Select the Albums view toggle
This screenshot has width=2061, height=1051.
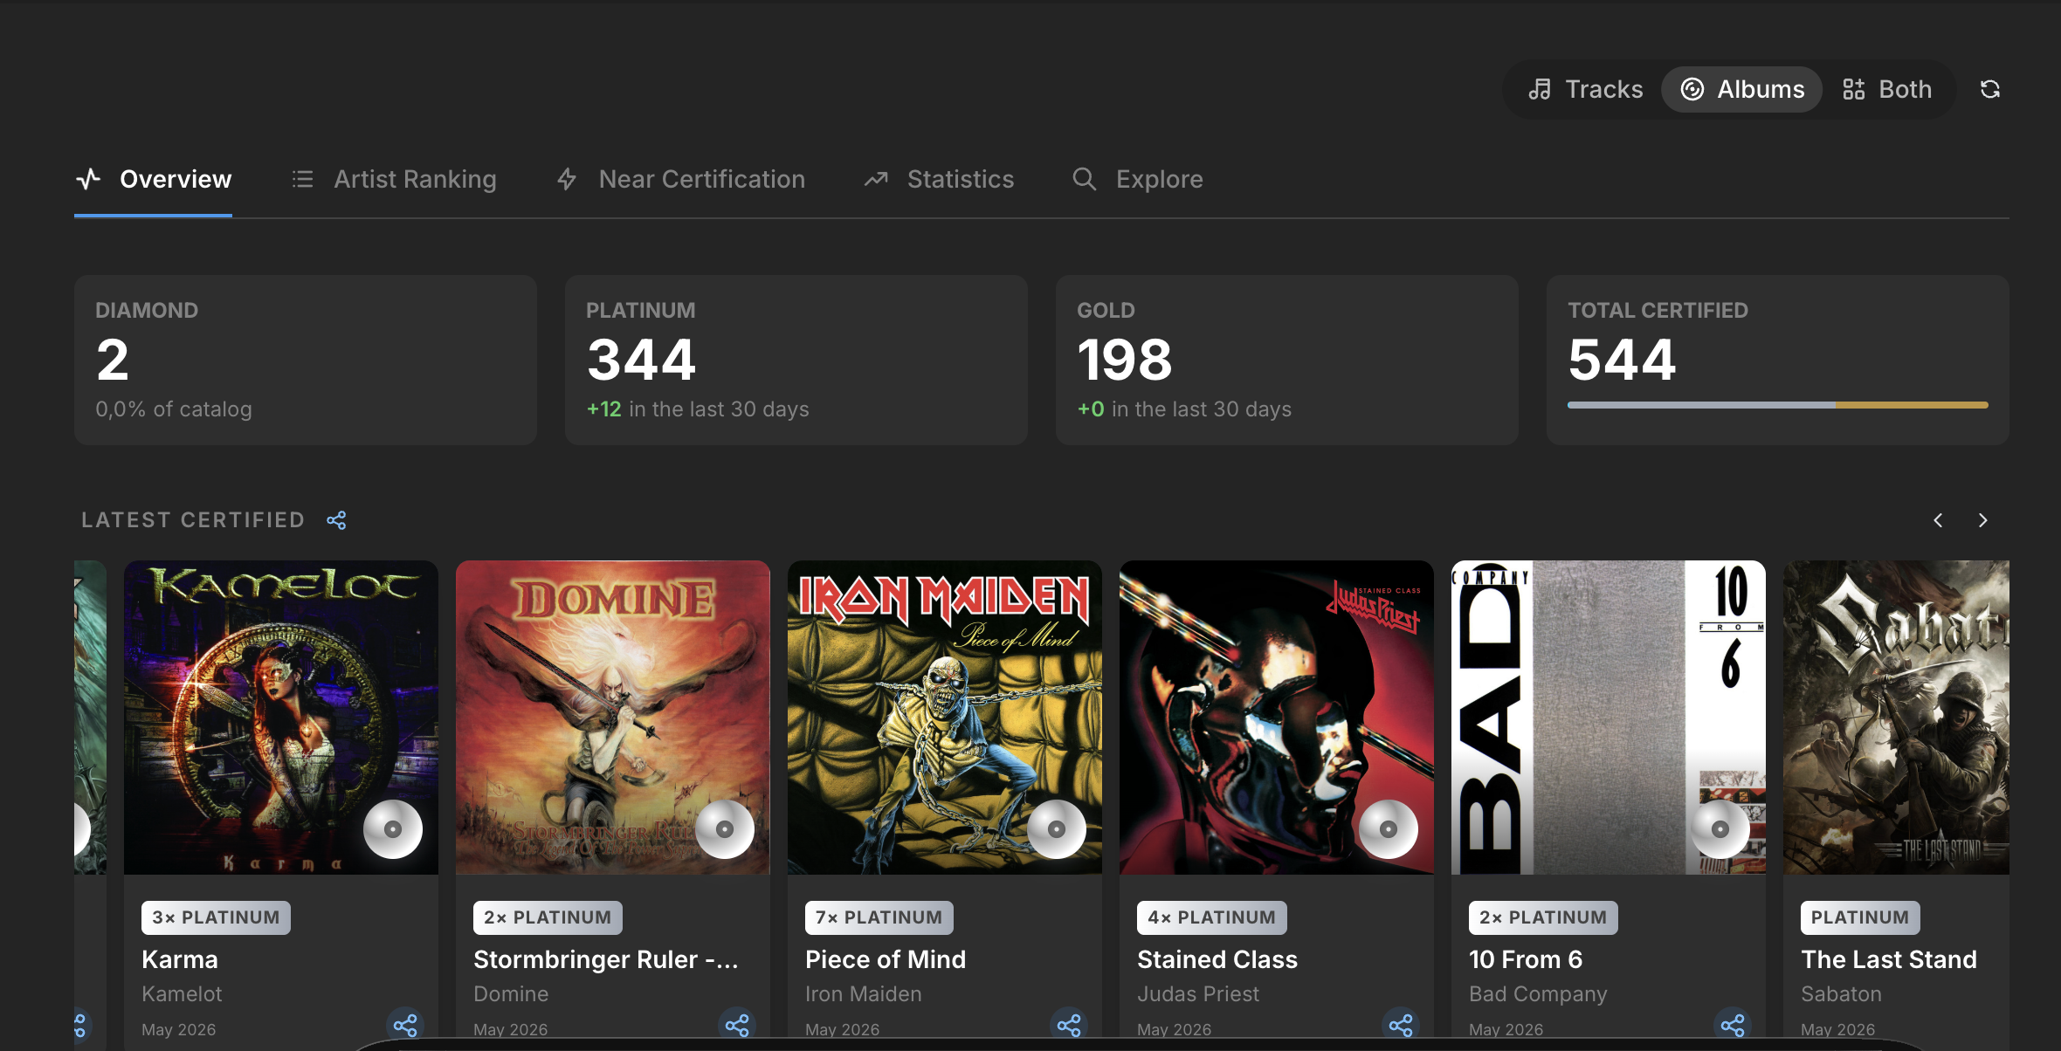point(1742,89)
